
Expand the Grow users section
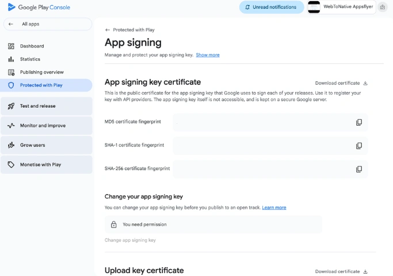[47, 145]
